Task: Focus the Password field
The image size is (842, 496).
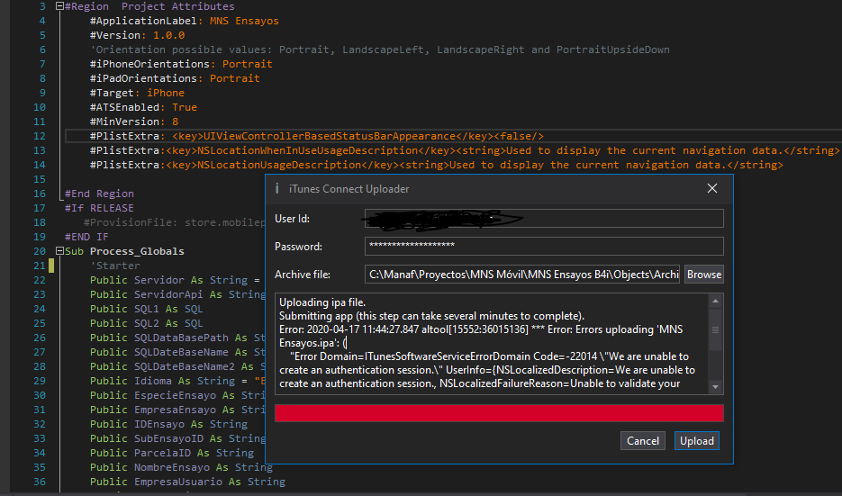Action: 544,247
